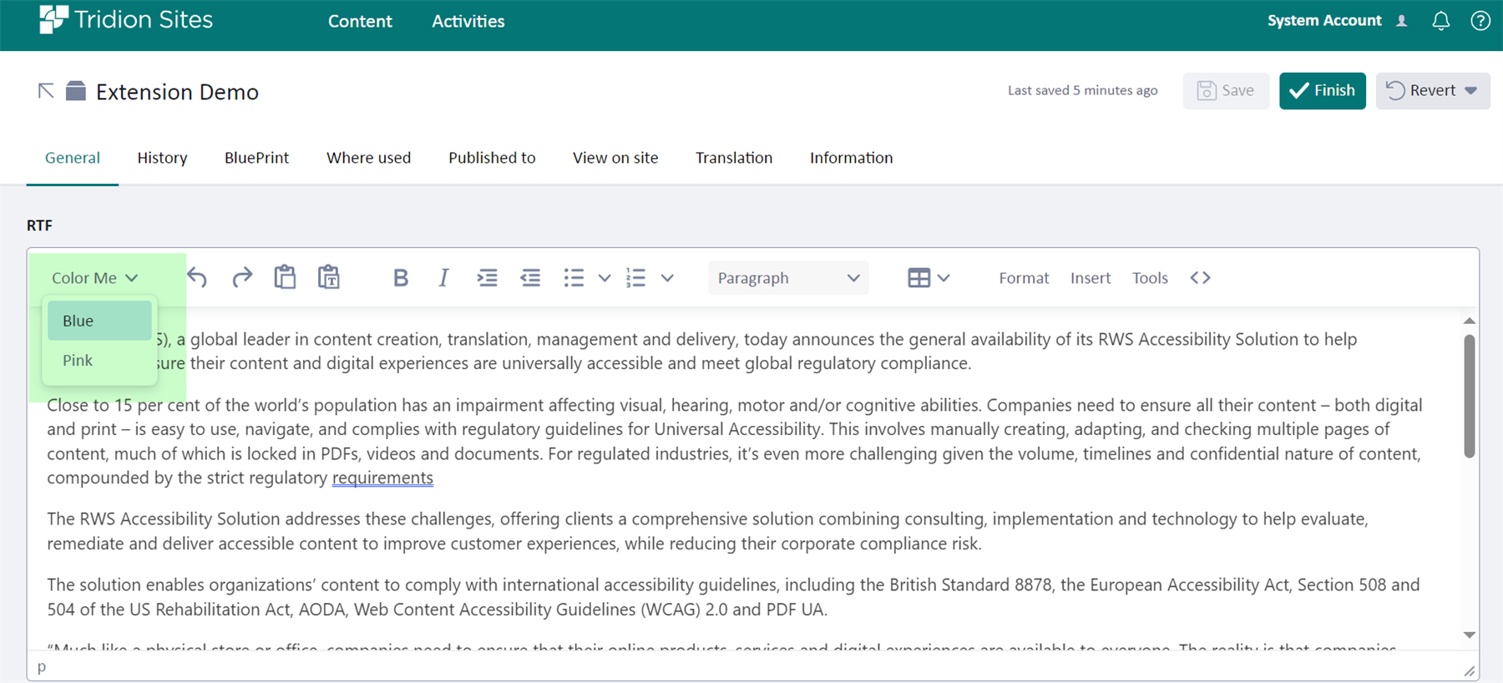
Task: Increase indent of the paragraph
Action: click(x=487, y=278)
